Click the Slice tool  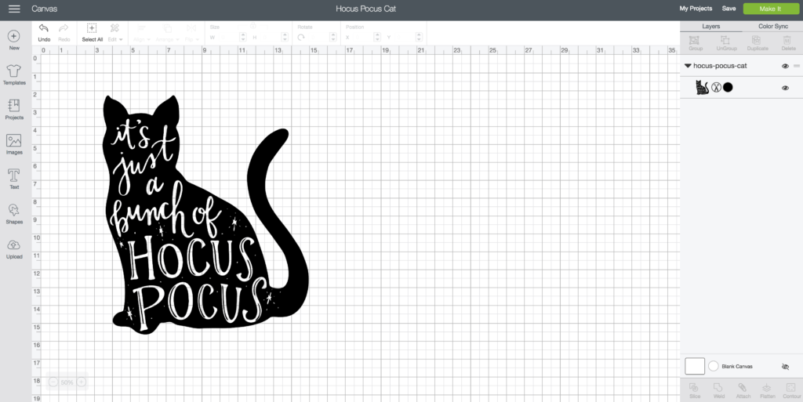(695, 391)
